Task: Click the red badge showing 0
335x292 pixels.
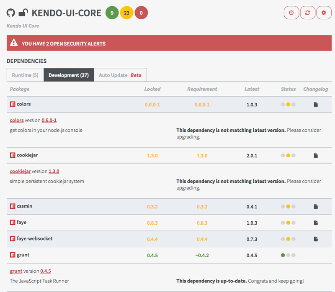Action: coord(141,13)
